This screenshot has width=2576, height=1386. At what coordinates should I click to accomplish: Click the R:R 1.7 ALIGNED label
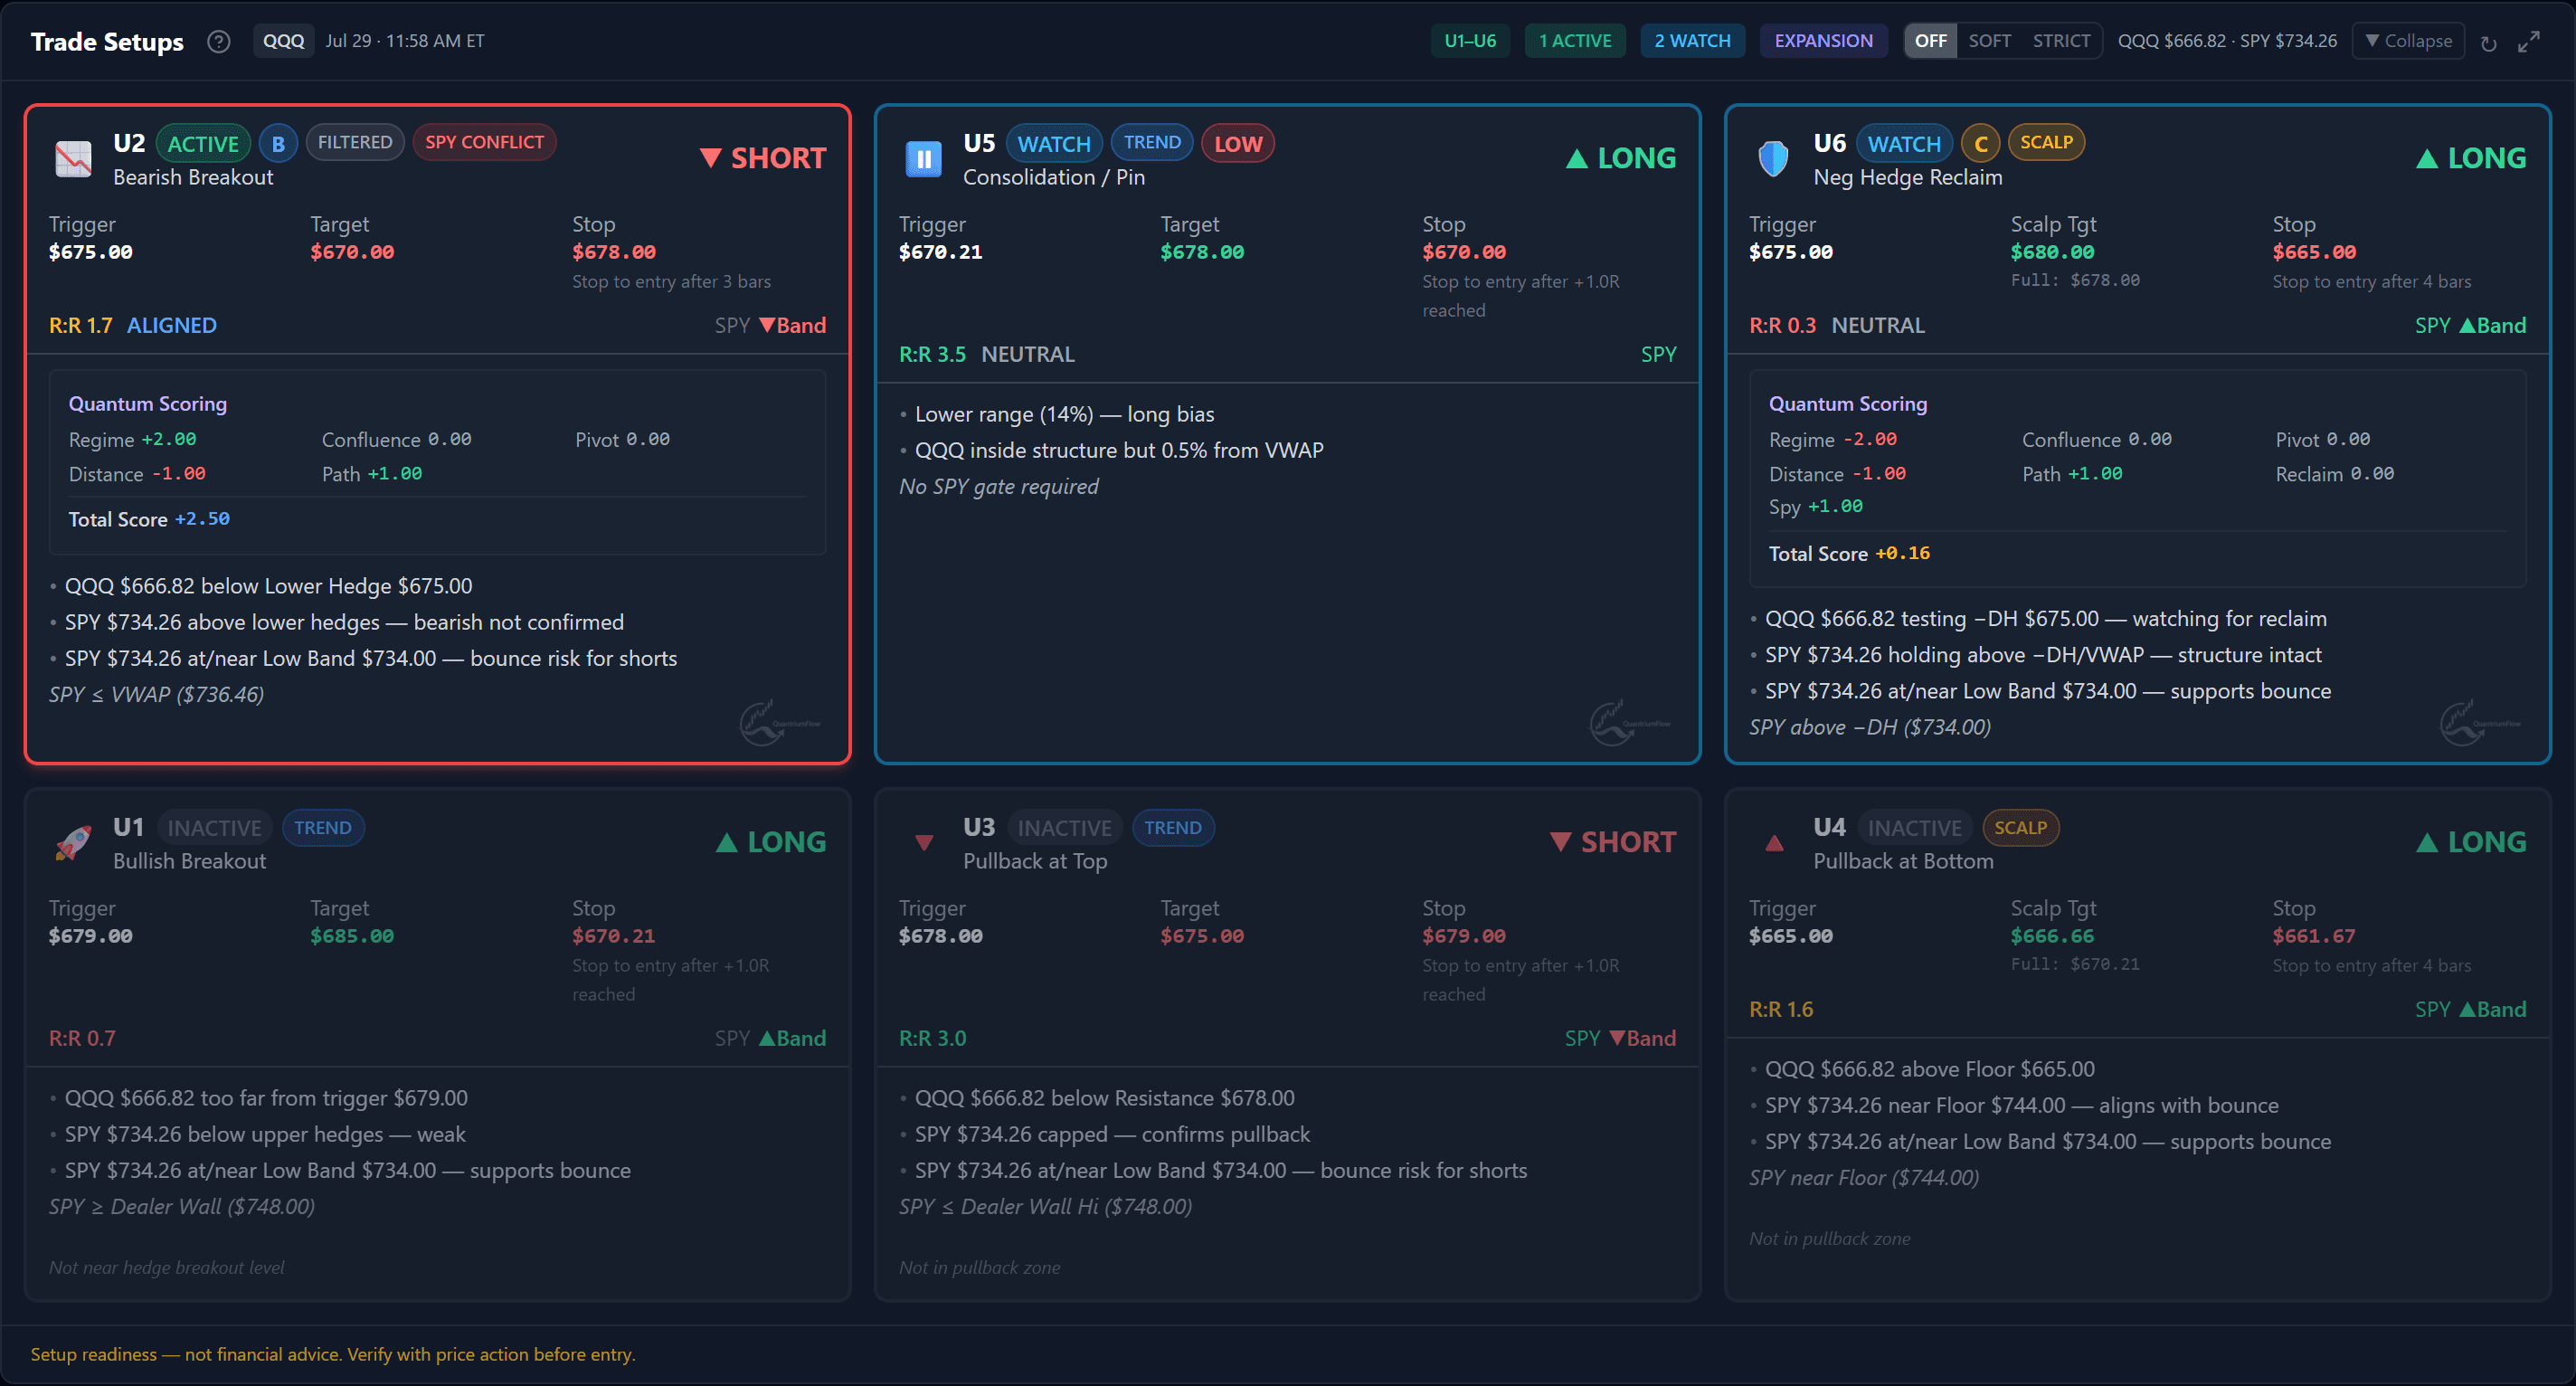(x=132, y=325)
